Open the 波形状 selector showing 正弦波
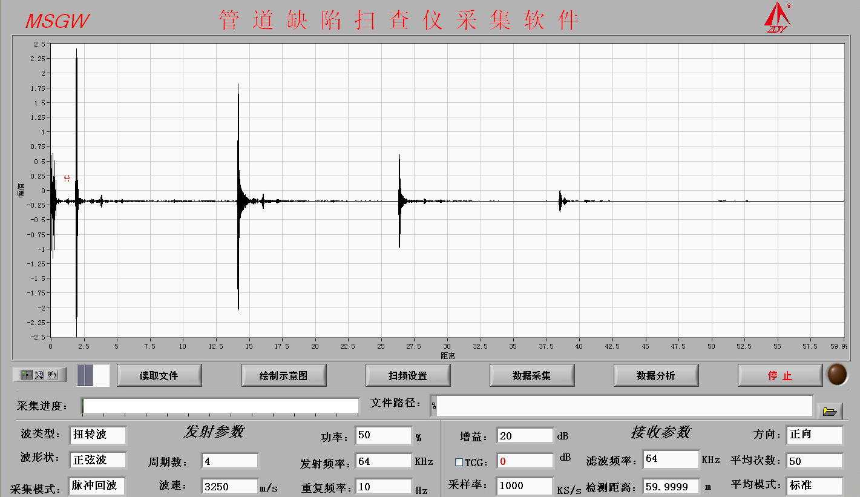 (x=97, y=459)
